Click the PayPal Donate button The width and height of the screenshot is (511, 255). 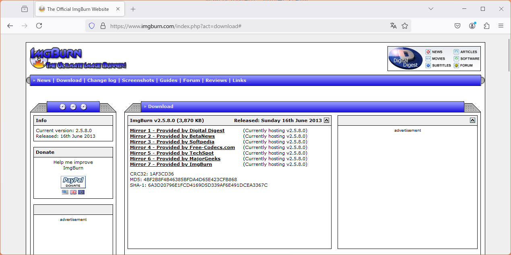(x=73, y=182)
